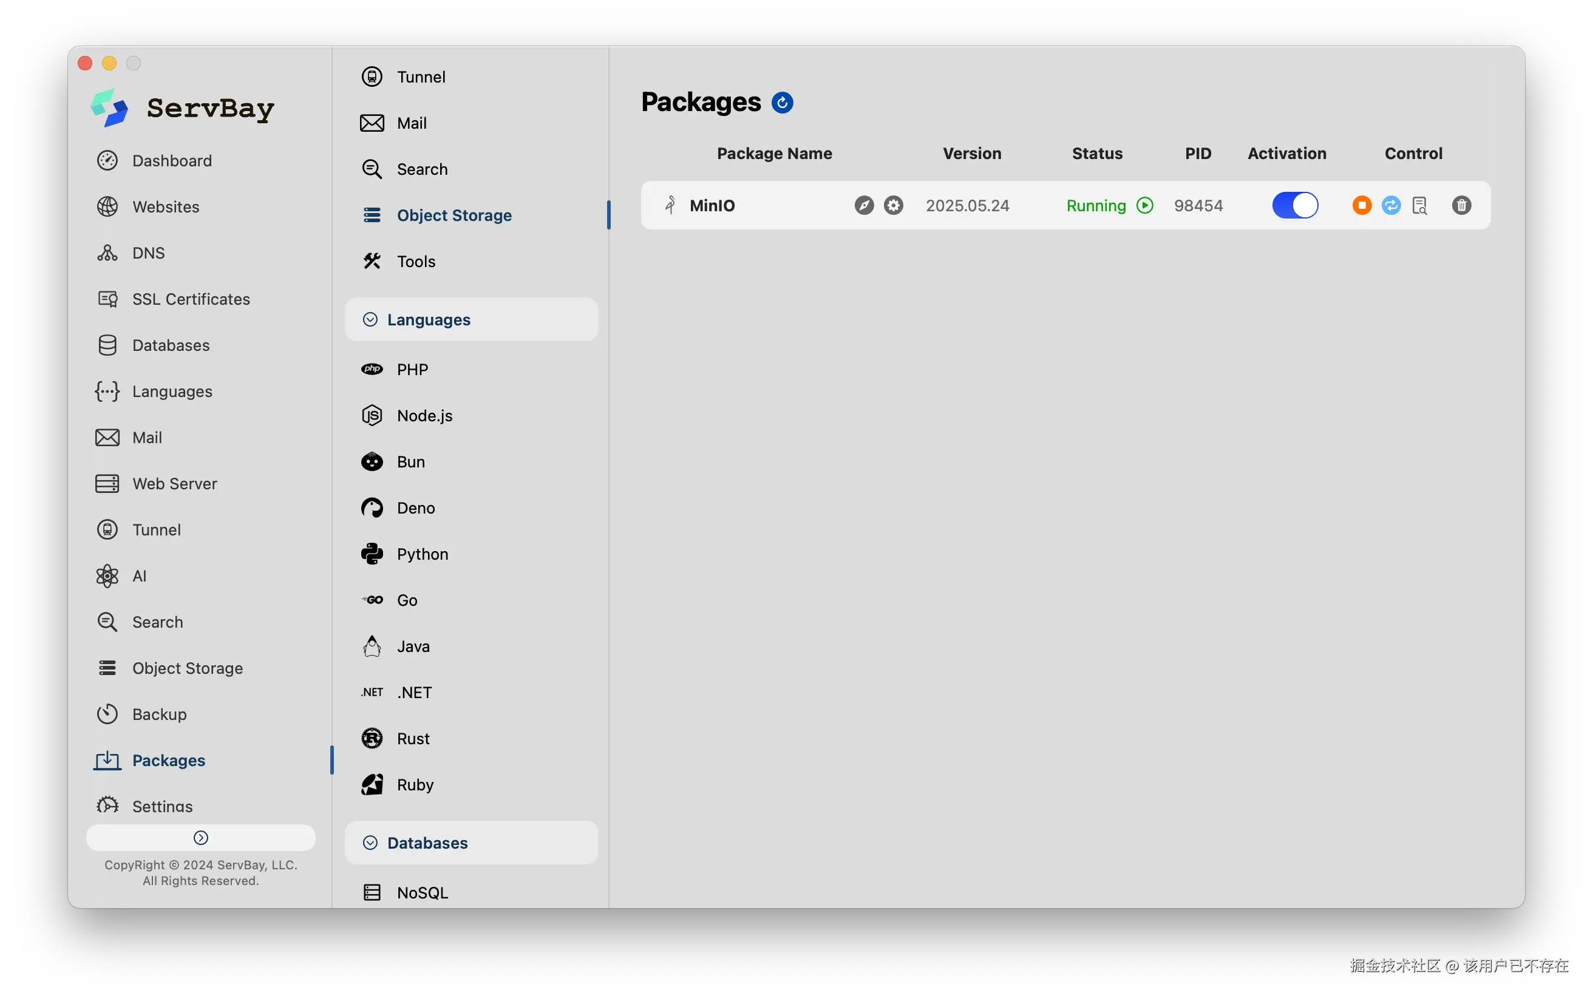Open the Rust package category
Viewport: 1593px width, 998px height.
click(x=413, y=739)
